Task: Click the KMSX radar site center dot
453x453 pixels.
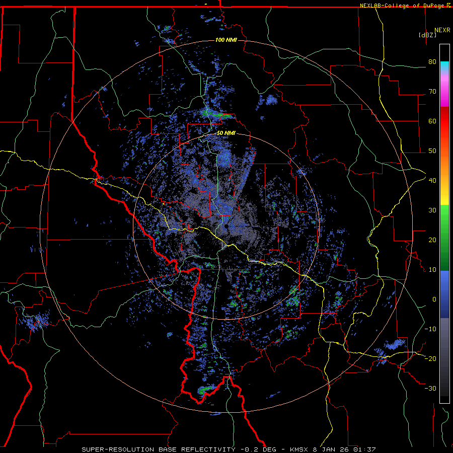Action: tap(226, 226)
